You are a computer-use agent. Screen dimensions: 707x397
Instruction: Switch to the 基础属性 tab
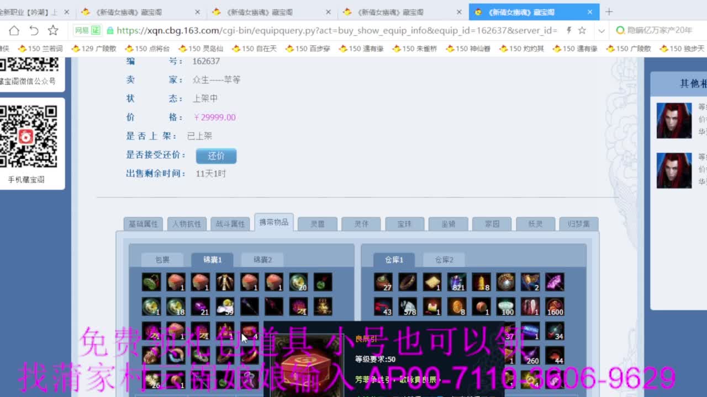(143, 224)
